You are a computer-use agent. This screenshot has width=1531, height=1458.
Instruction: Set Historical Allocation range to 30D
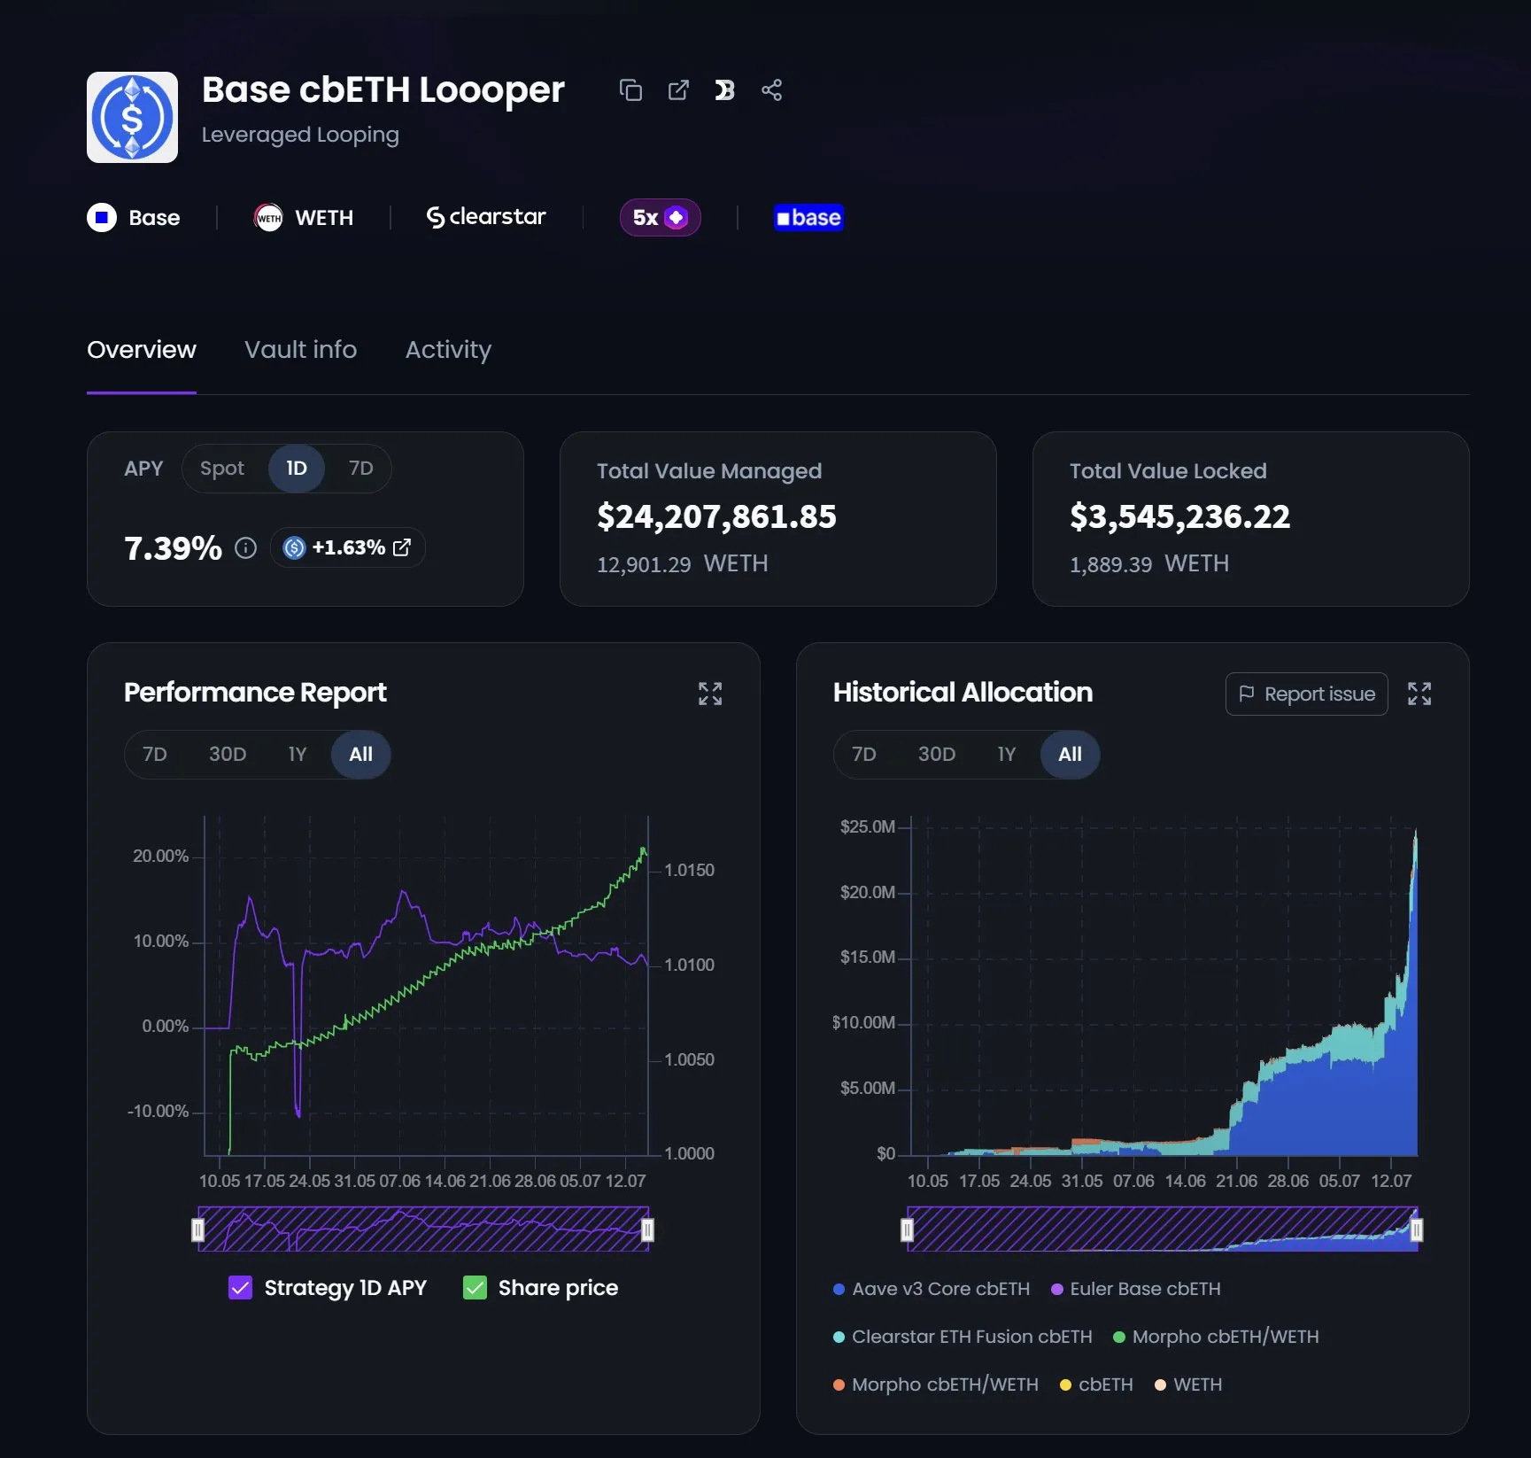936,755
